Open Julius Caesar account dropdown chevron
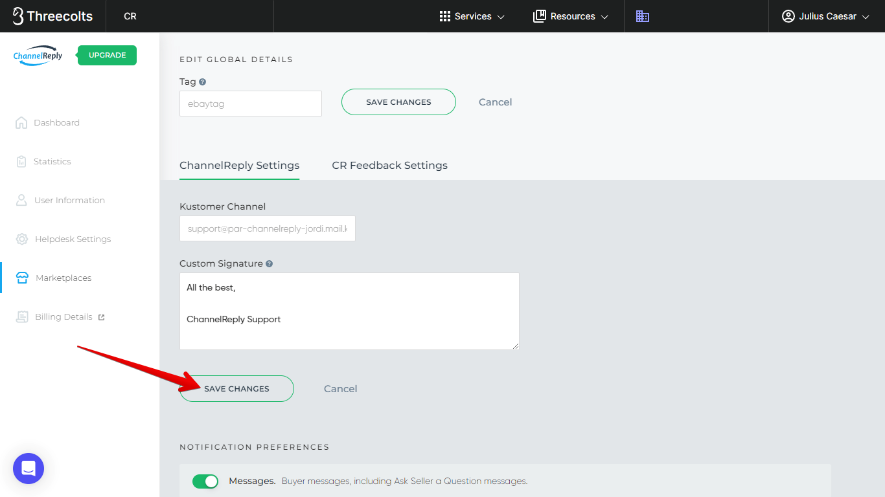Image resolution: width=885 pixels, height=497 pixels. (x=866, y=17)
